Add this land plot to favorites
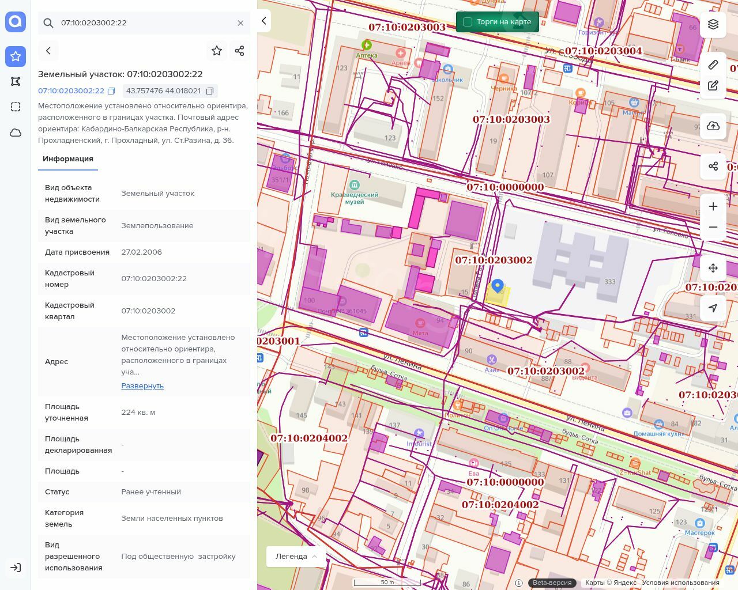The image size is (738, 590). pyautogui.click(x=217, y=51)
